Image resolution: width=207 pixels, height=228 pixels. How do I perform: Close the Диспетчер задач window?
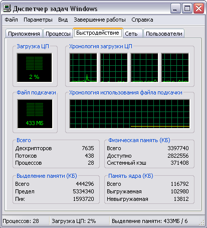(198, 8)
